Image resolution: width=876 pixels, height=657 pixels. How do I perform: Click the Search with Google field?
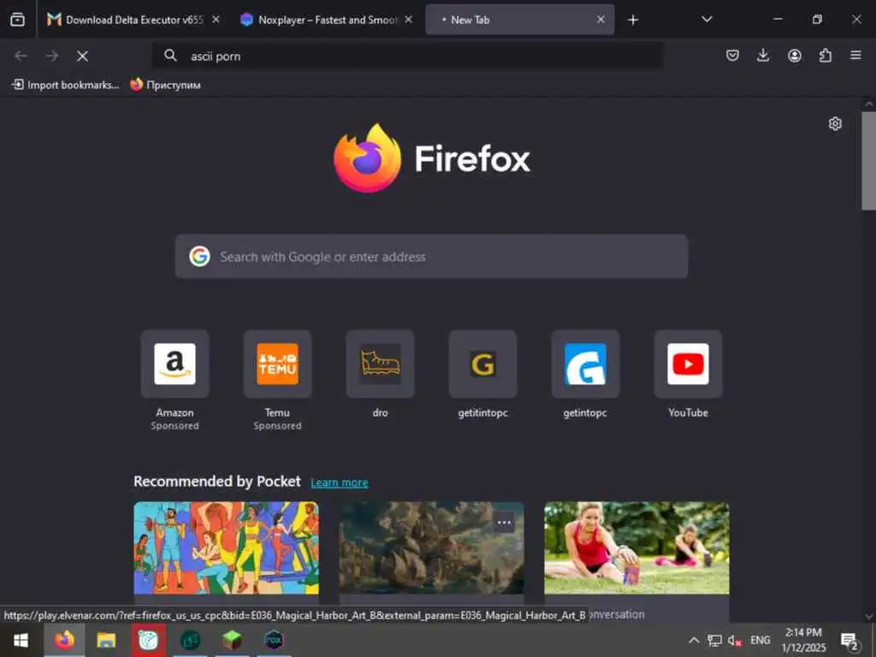click(x=431, y=257)
